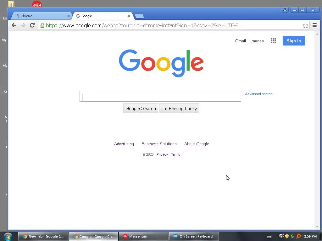Click the Sign in button
The image size is (322, 241).
click(x=294, y=41)
